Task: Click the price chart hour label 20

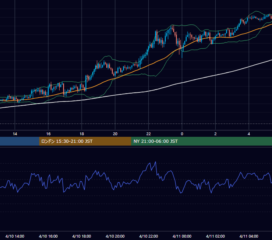Action: click(115, 134)
